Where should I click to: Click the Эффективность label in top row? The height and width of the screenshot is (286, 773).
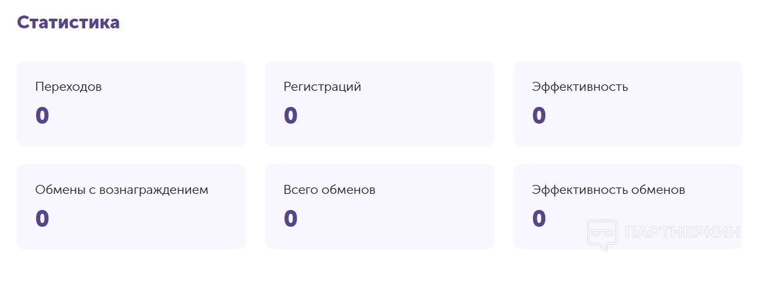(579, 87)
